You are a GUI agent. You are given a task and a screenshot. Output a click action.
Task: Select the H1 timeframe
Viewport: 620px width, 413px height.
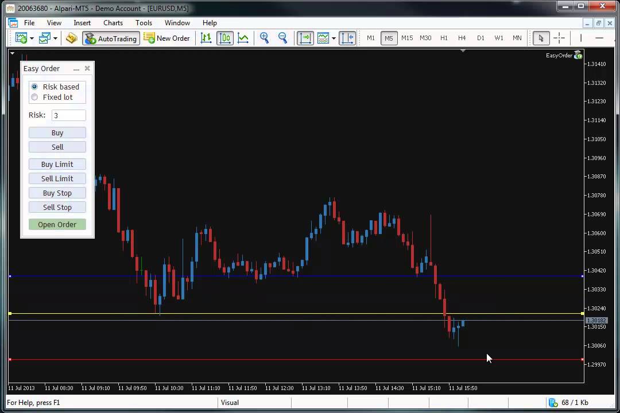click(x=444, y=38)
